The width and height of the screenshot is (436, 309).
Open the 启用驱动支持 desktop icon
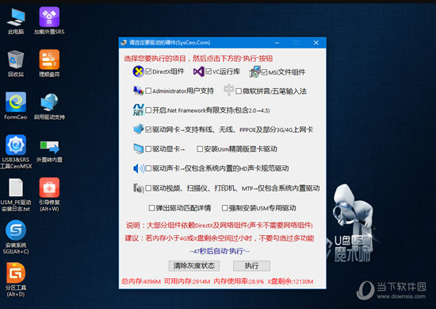click(x=49, y=106)
